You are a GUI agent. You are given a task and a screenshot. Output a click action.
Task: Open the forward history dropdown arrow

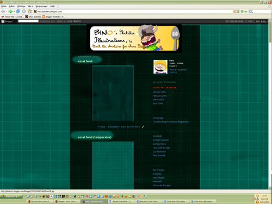coord(14,11)
